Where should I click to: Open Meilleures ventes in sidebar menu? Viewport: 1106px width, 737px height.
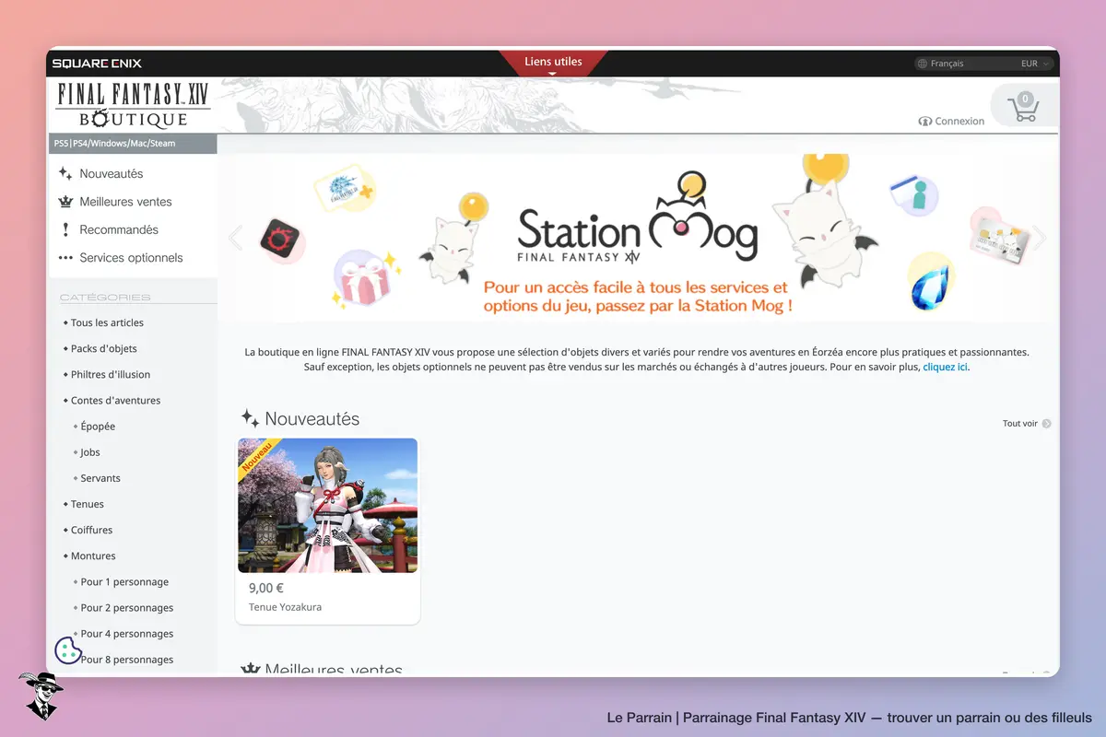125,202
